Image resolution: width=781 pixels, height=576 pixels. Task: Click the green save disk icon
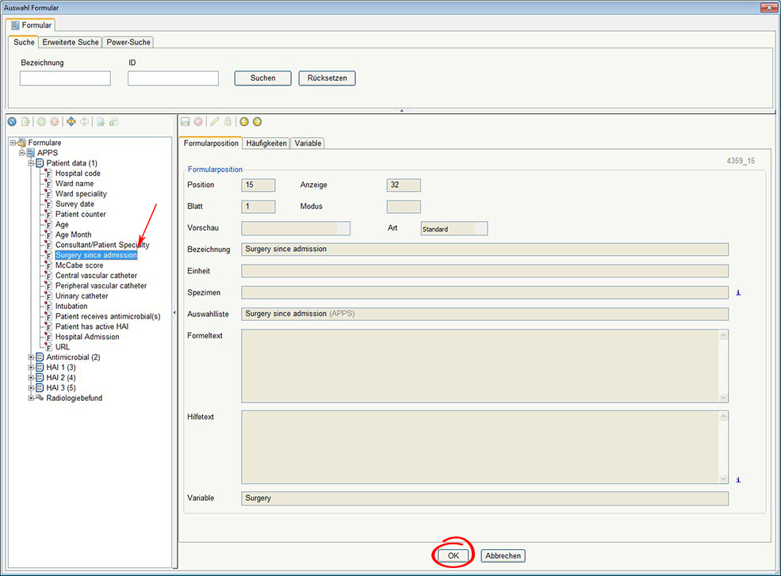186,122
